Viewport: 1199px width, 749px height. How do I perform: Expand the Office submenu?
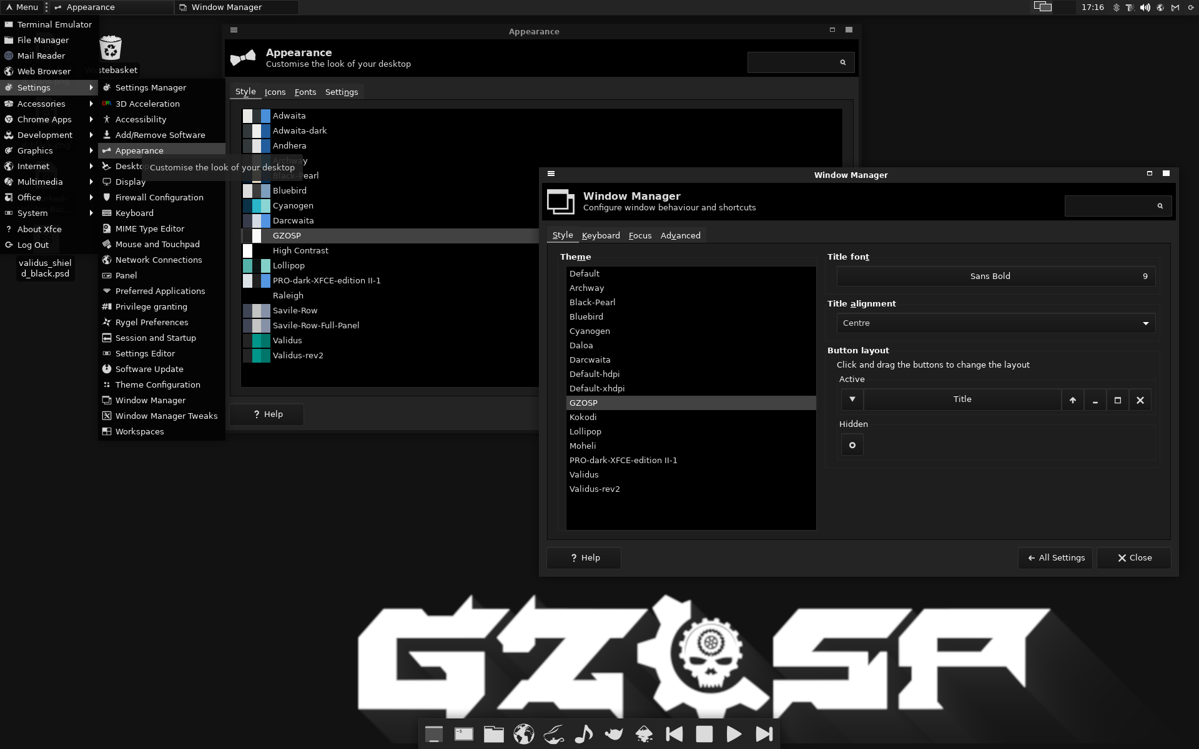[x=49, y=197]
